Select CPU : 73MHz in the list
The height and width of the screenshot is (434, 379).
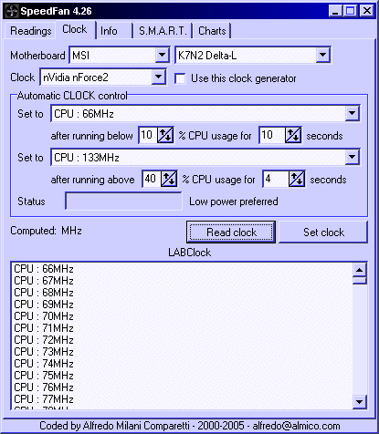pos(183,352)
